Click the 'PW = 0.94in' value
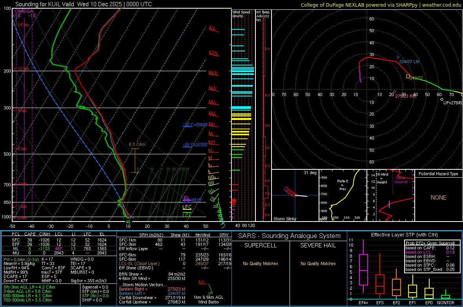 21,259
